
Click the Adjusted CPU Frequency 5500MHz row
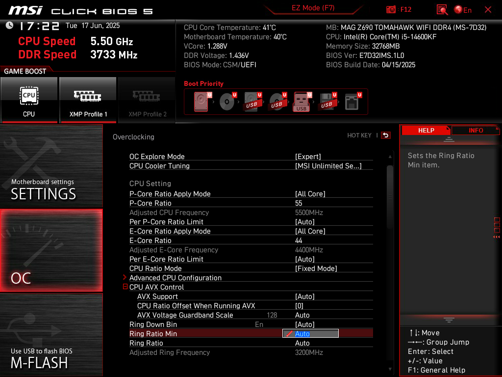tap(251, 212)
